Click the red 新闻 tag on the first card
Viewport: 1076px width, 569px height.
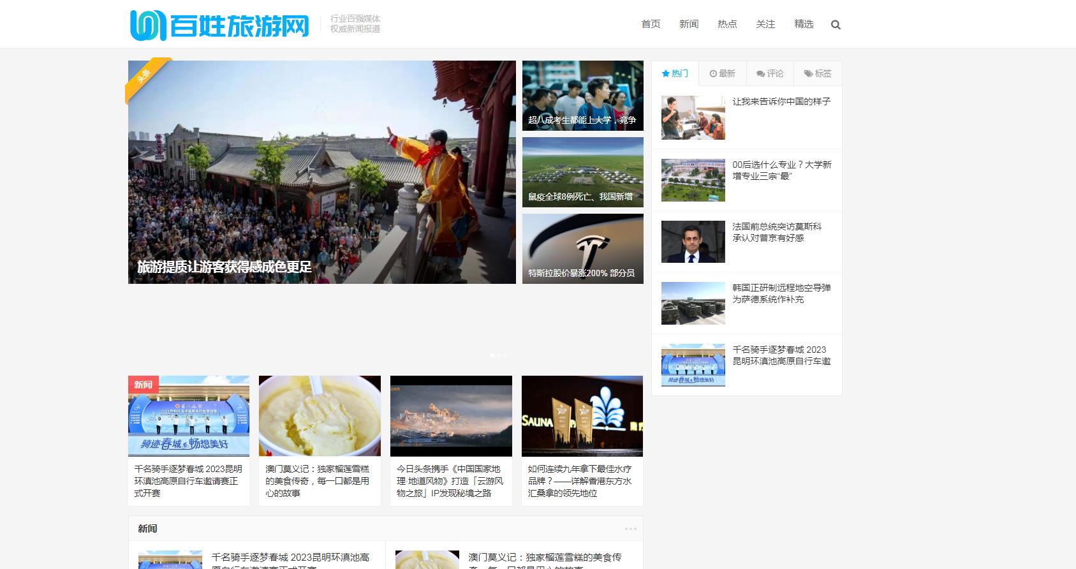[143, 385]
